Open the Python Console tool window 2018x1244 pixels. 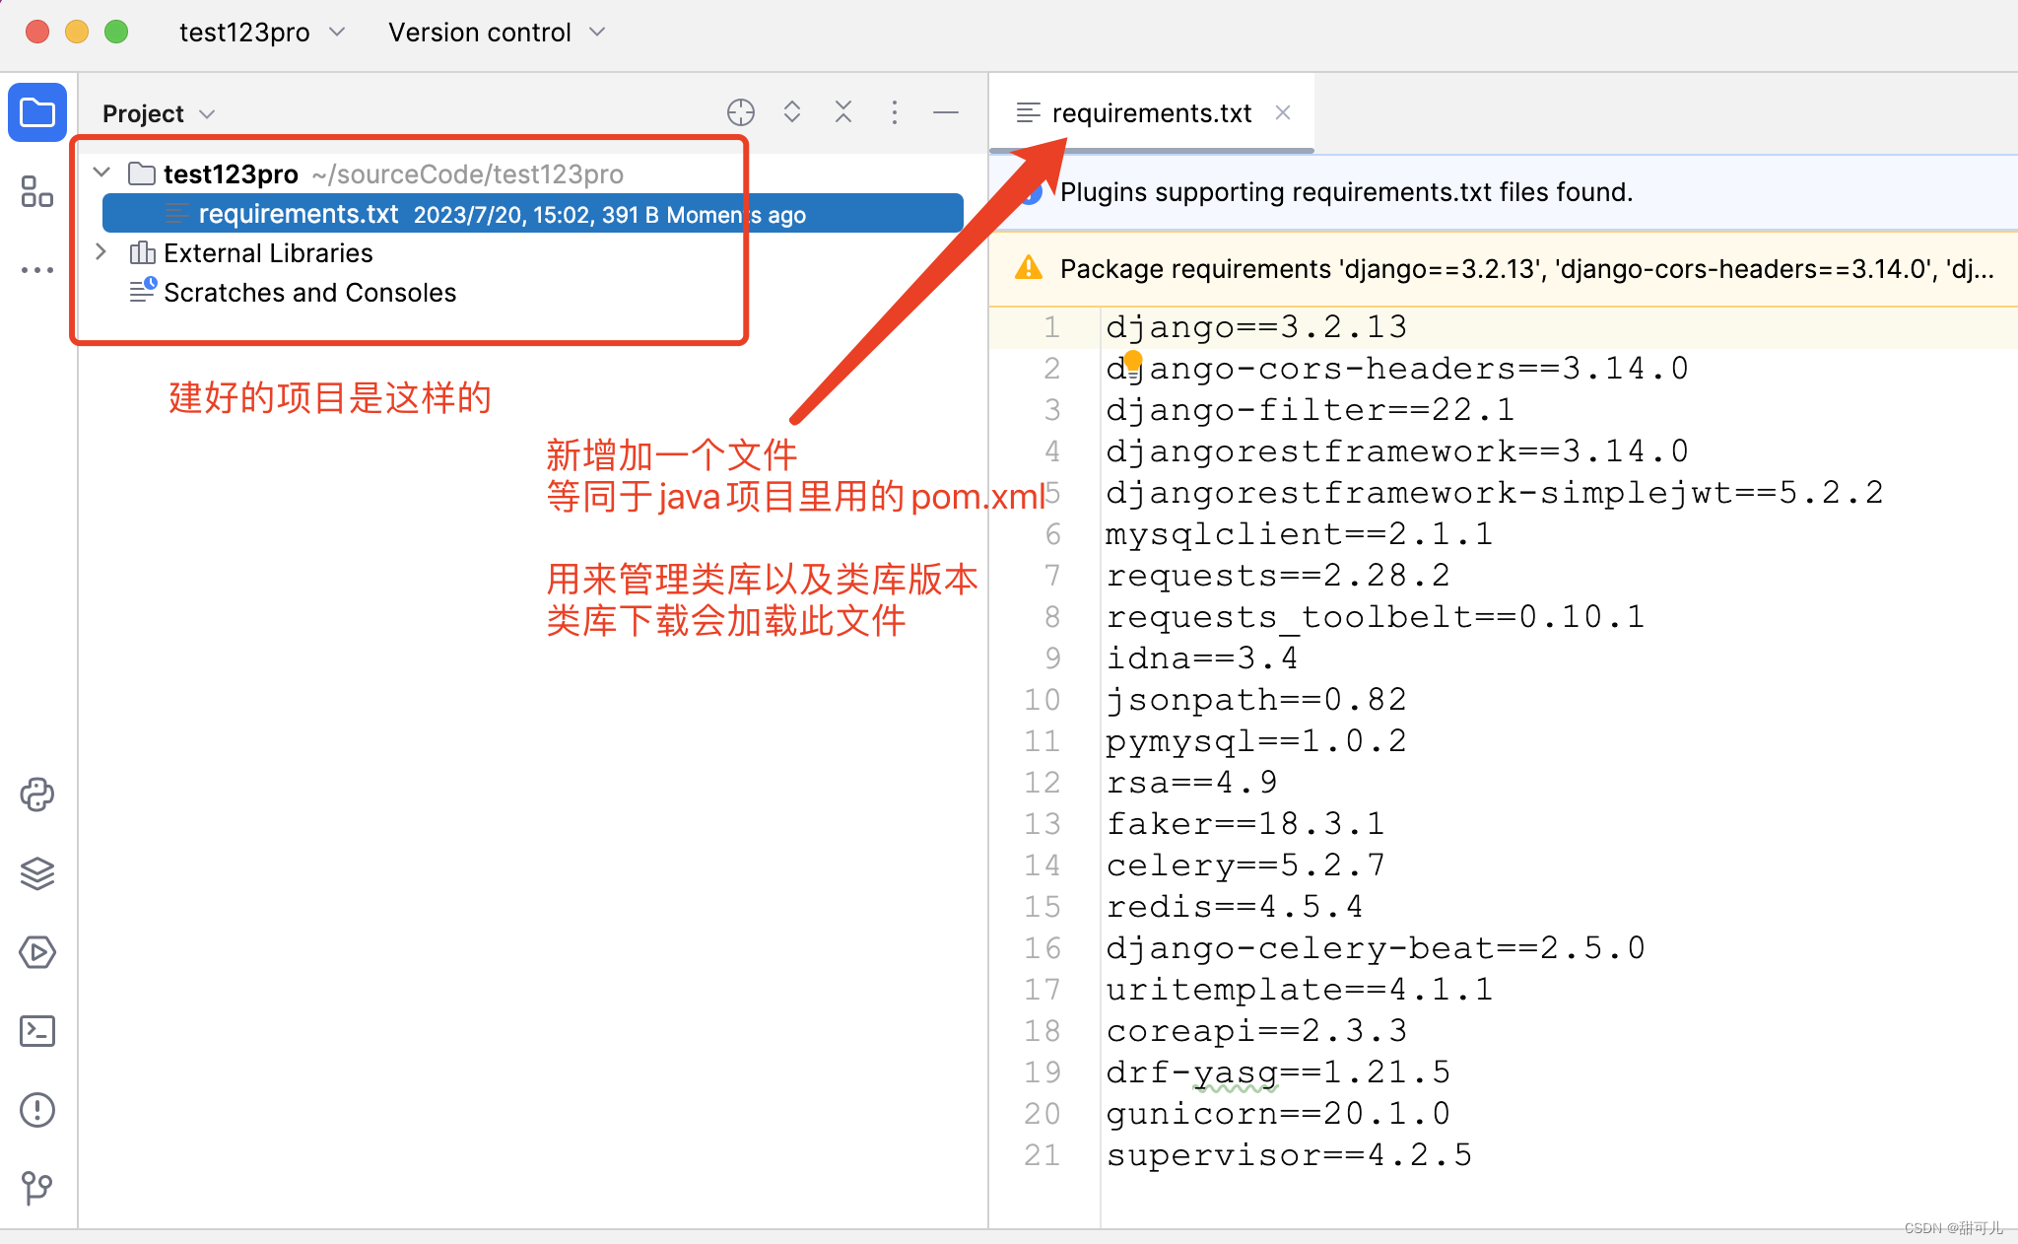click(x=37, y=795)
